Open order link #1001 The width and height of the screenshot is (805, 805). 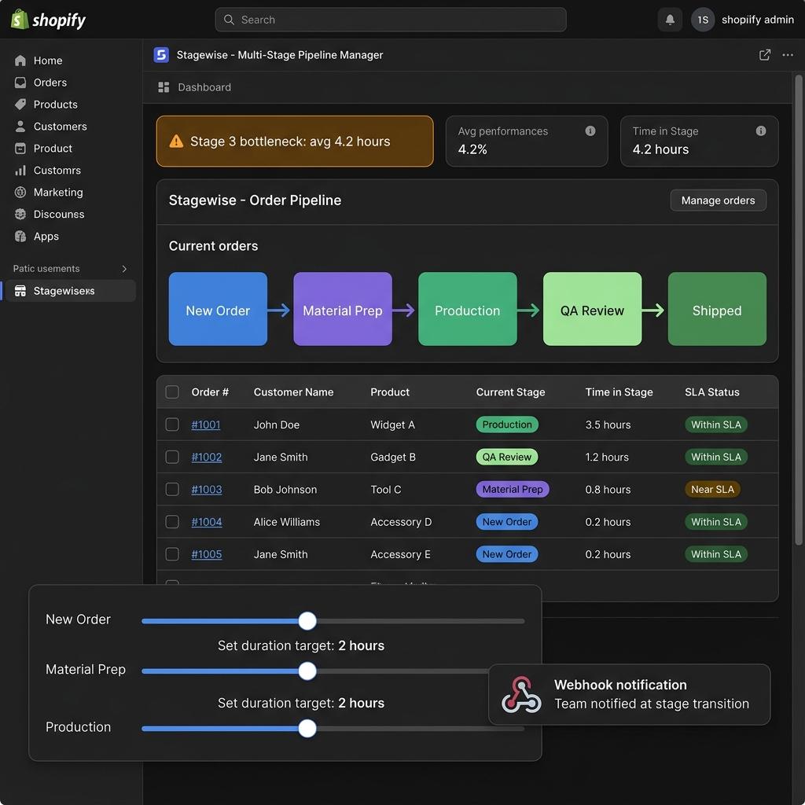click(206, 425)
